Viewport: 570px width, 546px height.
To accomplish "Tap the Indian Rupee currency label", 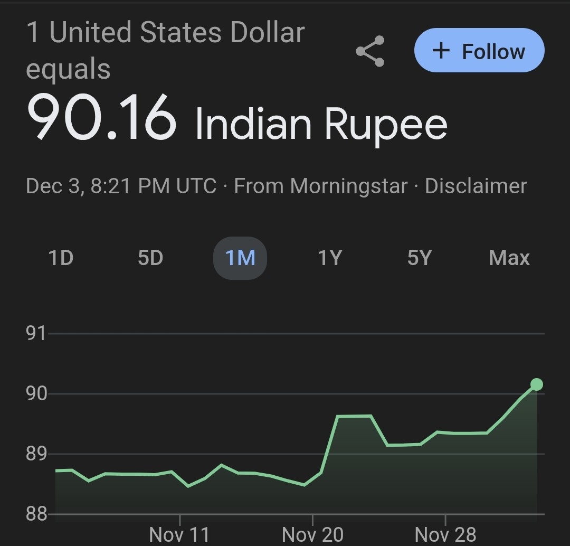I will [x=321, y=125].
